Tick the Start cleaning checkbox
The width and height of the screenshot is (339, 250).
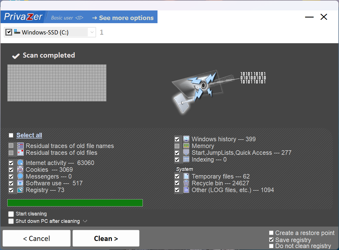[x=11, y=214]
